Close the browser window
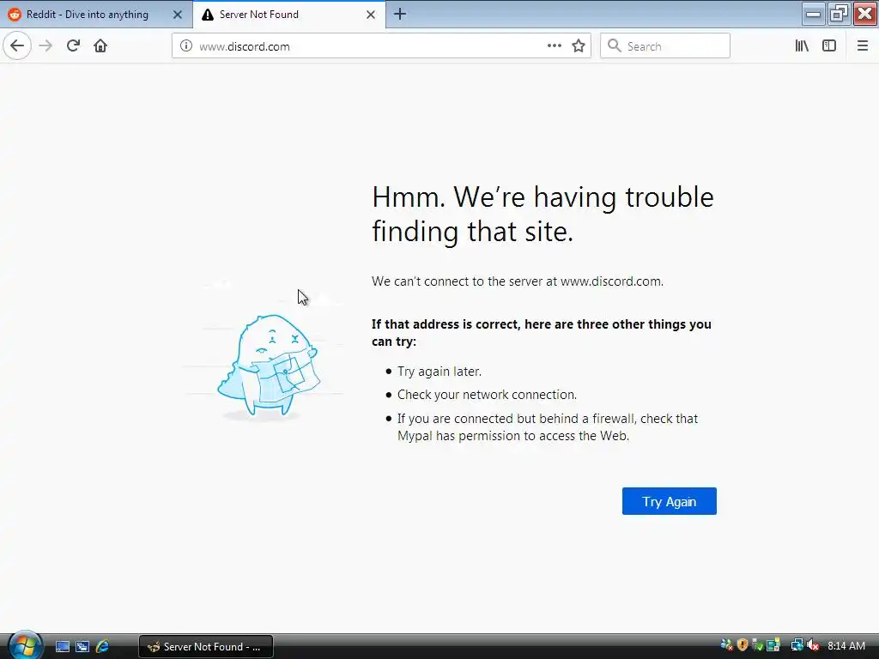879x659 pixels. coord(865,14)
